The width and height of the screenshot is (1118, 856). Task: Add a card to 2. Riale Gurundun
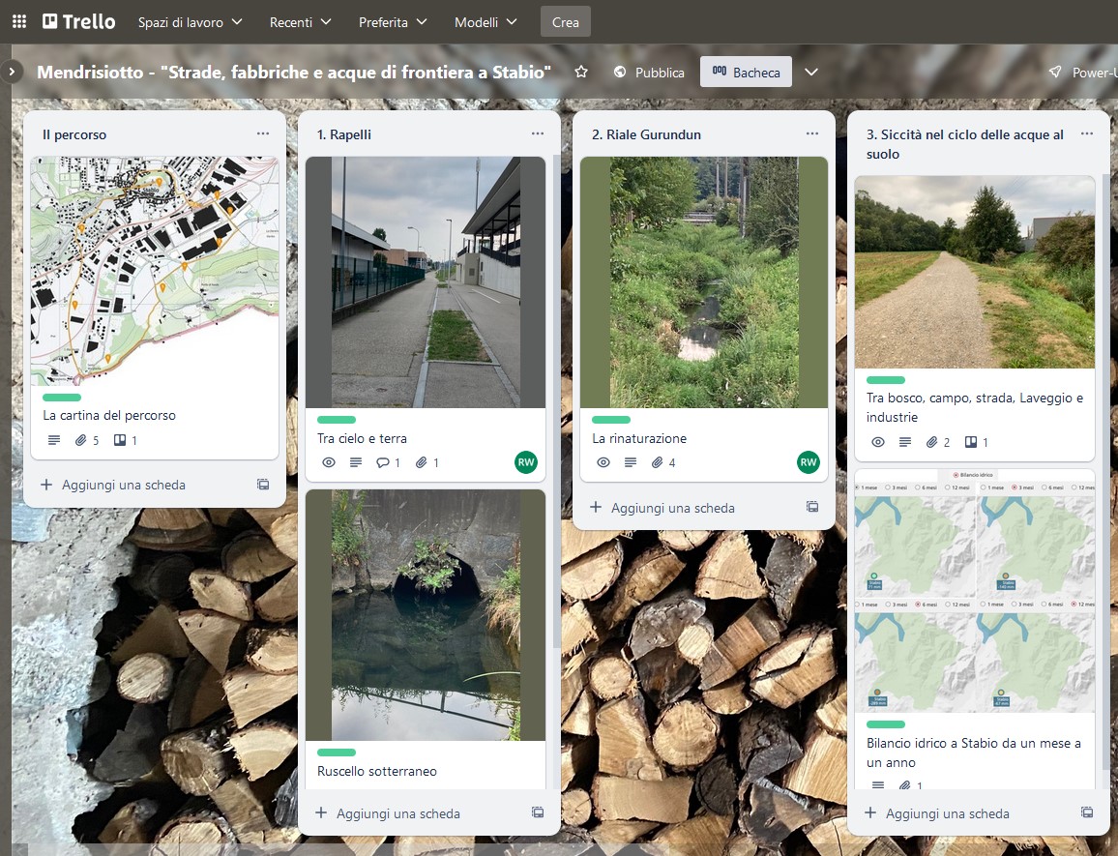tap(663, 507)
